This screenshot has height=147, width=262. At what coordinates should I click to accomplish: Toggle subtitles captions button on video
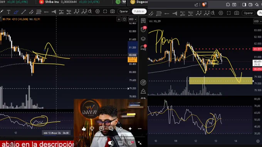(121, 143)
